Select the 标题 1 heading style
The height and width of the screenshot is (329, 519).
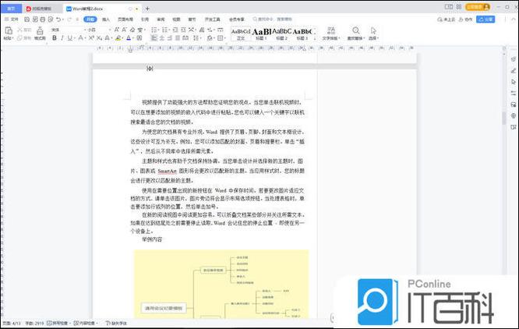(x=261, y=34)
